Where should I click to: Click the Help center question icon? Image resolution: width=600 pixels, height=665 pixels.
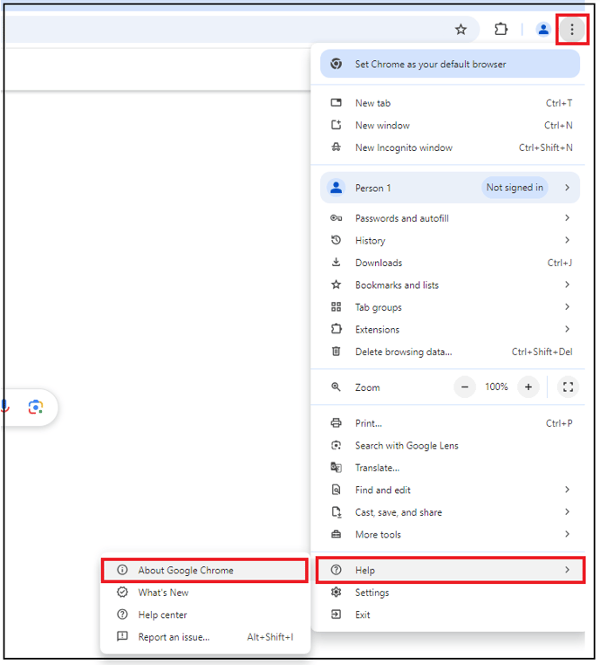coord(122,614)
